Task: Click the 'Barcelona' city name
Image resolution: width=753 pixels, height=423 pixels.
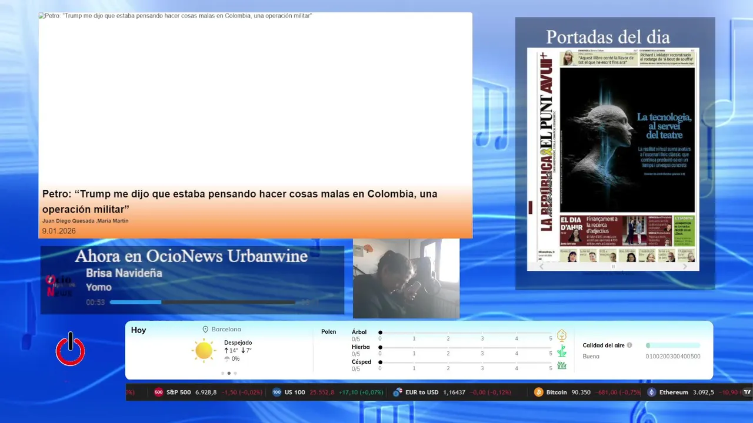Action: tap(226, 330)
